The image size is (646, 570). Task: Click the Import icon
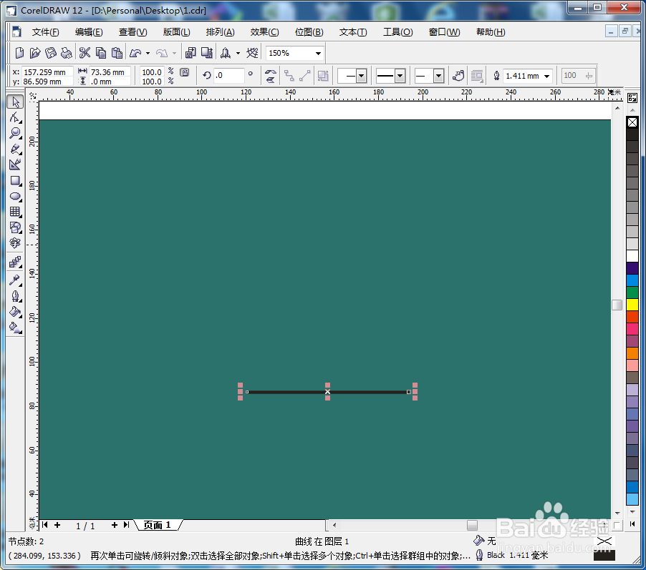tap(191, 53)
